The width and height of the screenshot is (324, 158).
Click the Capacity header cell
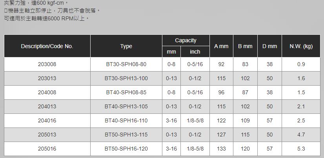(x=186, y=41)
